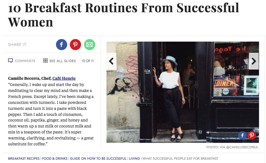Viewport: 266px width, 163px height.
Task: Select the Food & Drinks tag
Action: (55, 159)
